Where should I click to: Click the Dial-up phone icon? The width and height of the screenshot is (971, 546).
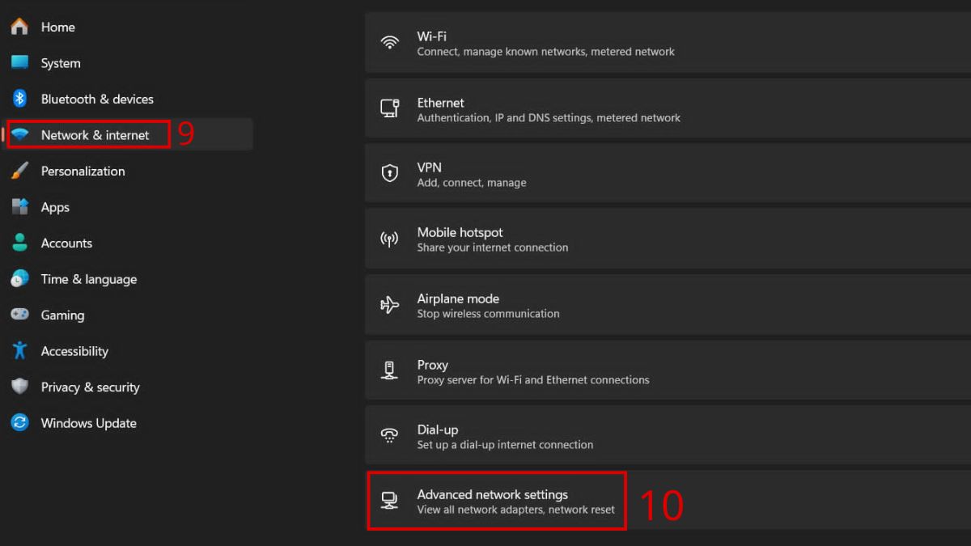(x=390, y=436)
